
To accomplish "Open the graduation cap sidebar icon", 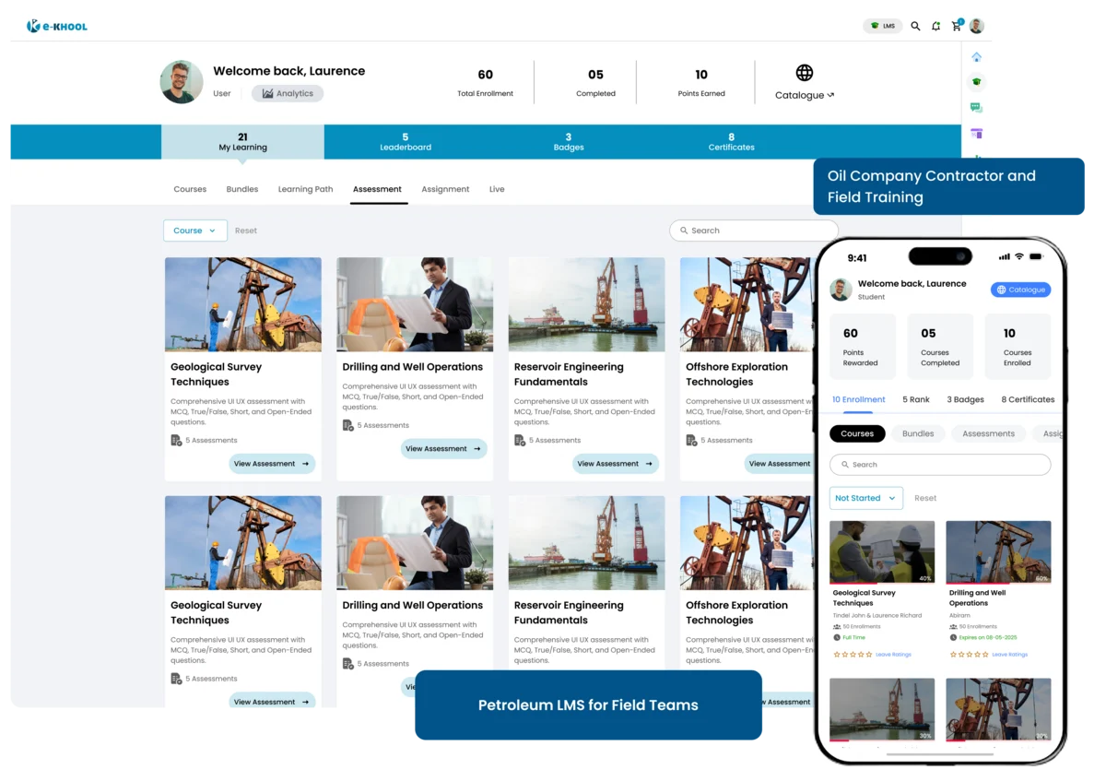I will 977,81.
